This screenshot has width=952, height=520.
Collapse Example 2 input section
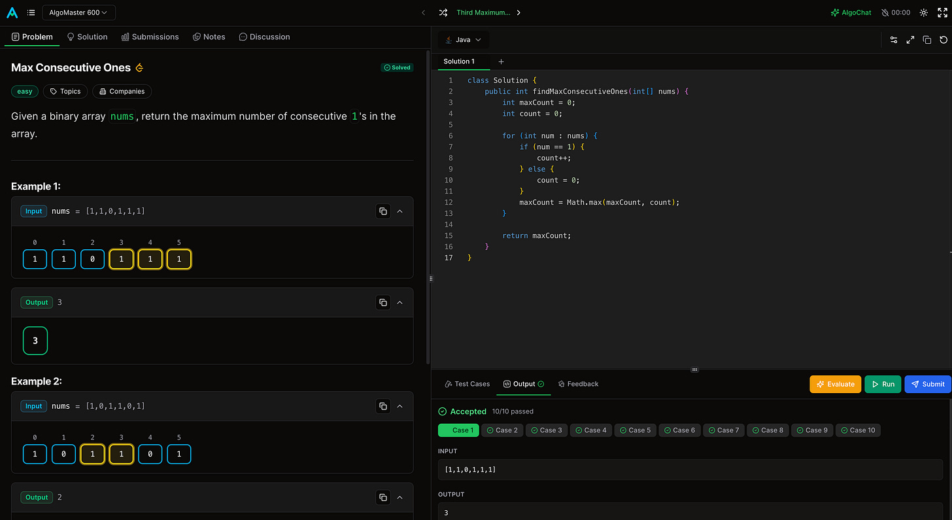[400, 406]
